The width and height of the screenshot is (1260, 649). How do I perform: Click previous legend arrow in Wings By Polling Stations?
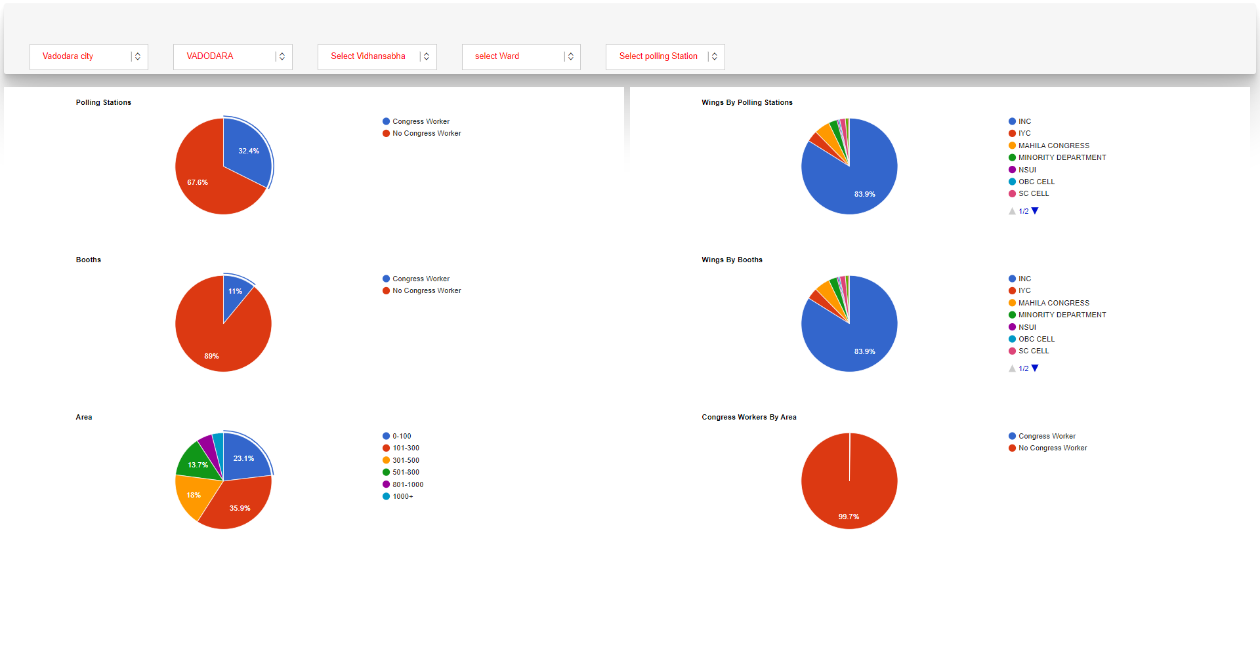click(1012, 211)
